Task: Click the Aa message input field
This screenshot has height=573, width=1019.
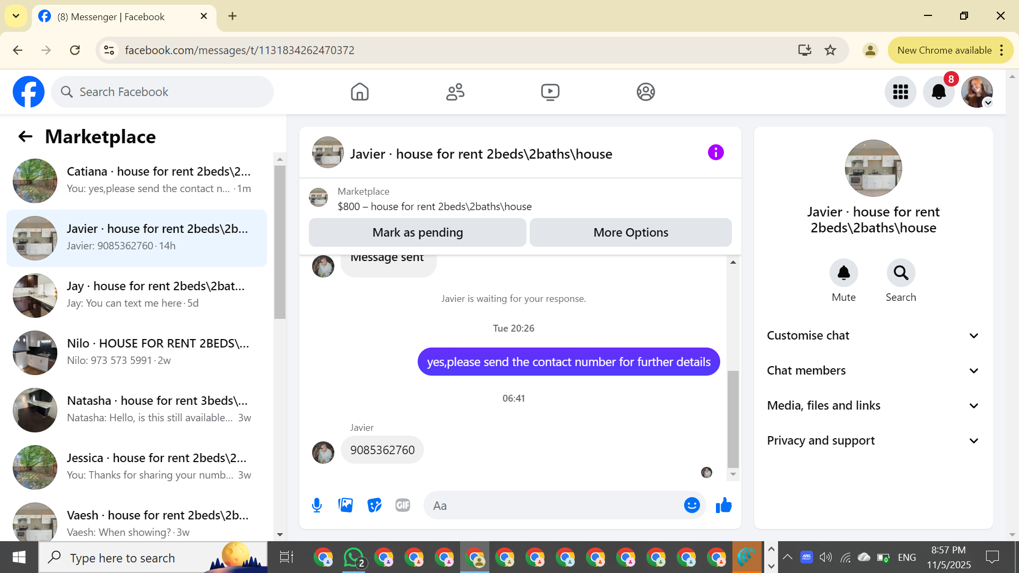Action: tap(552, 506)
